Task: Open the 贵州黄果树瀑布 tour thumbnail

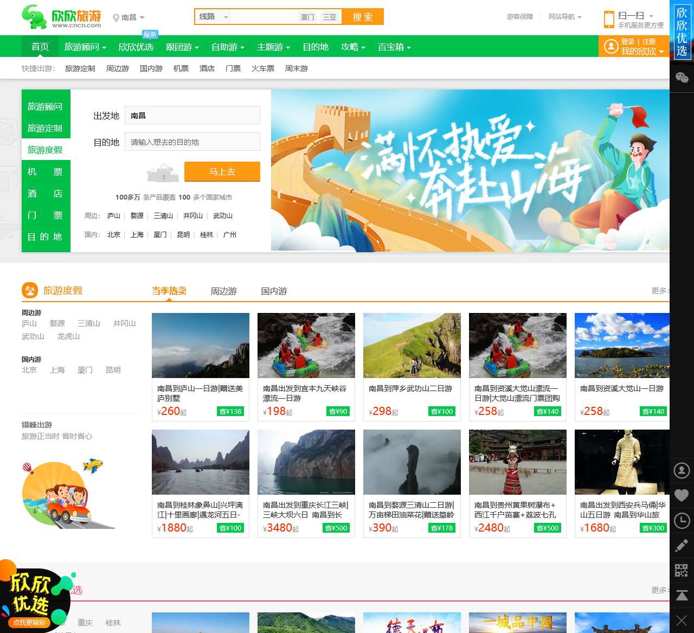Action: tap(518, 462)
